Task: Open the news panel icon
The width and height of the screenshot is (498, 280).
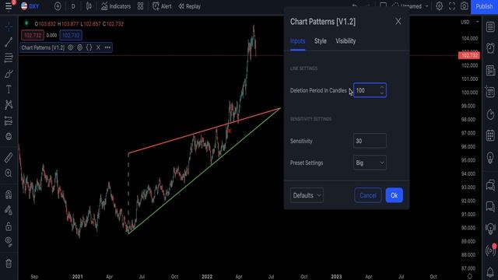Action: coord(490,70)
